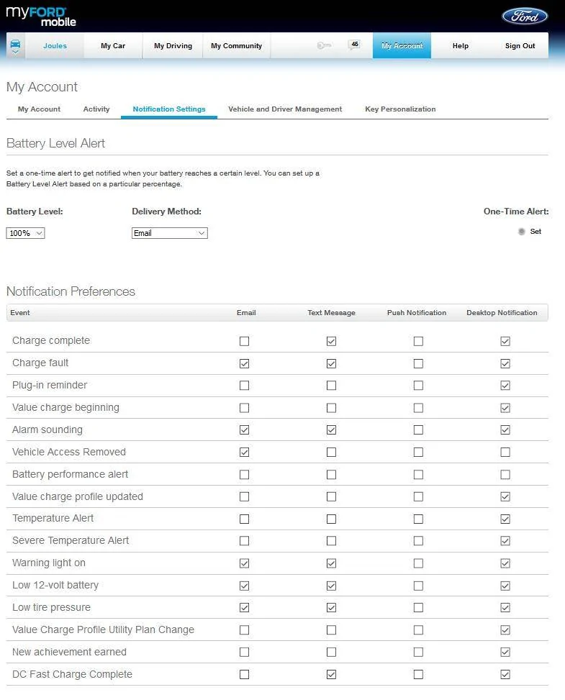Expand the vehicle chevron under car icon
The height and width of the screenshot is (700, 565).
tap(15, 53)
